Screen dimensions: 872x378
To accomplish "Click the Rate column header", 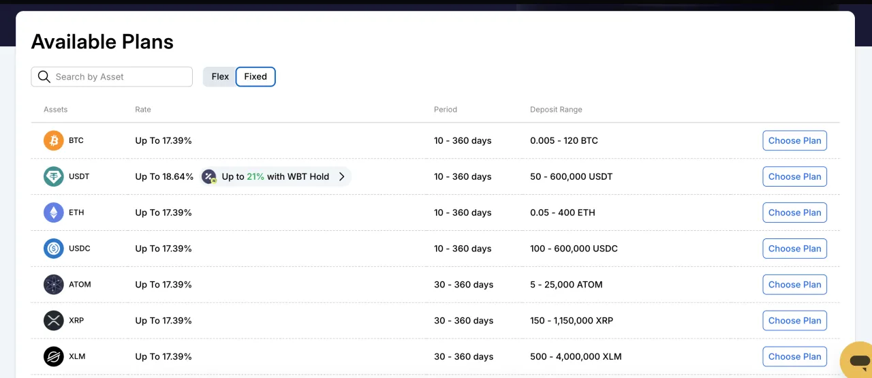I will [x=143, y=110].
